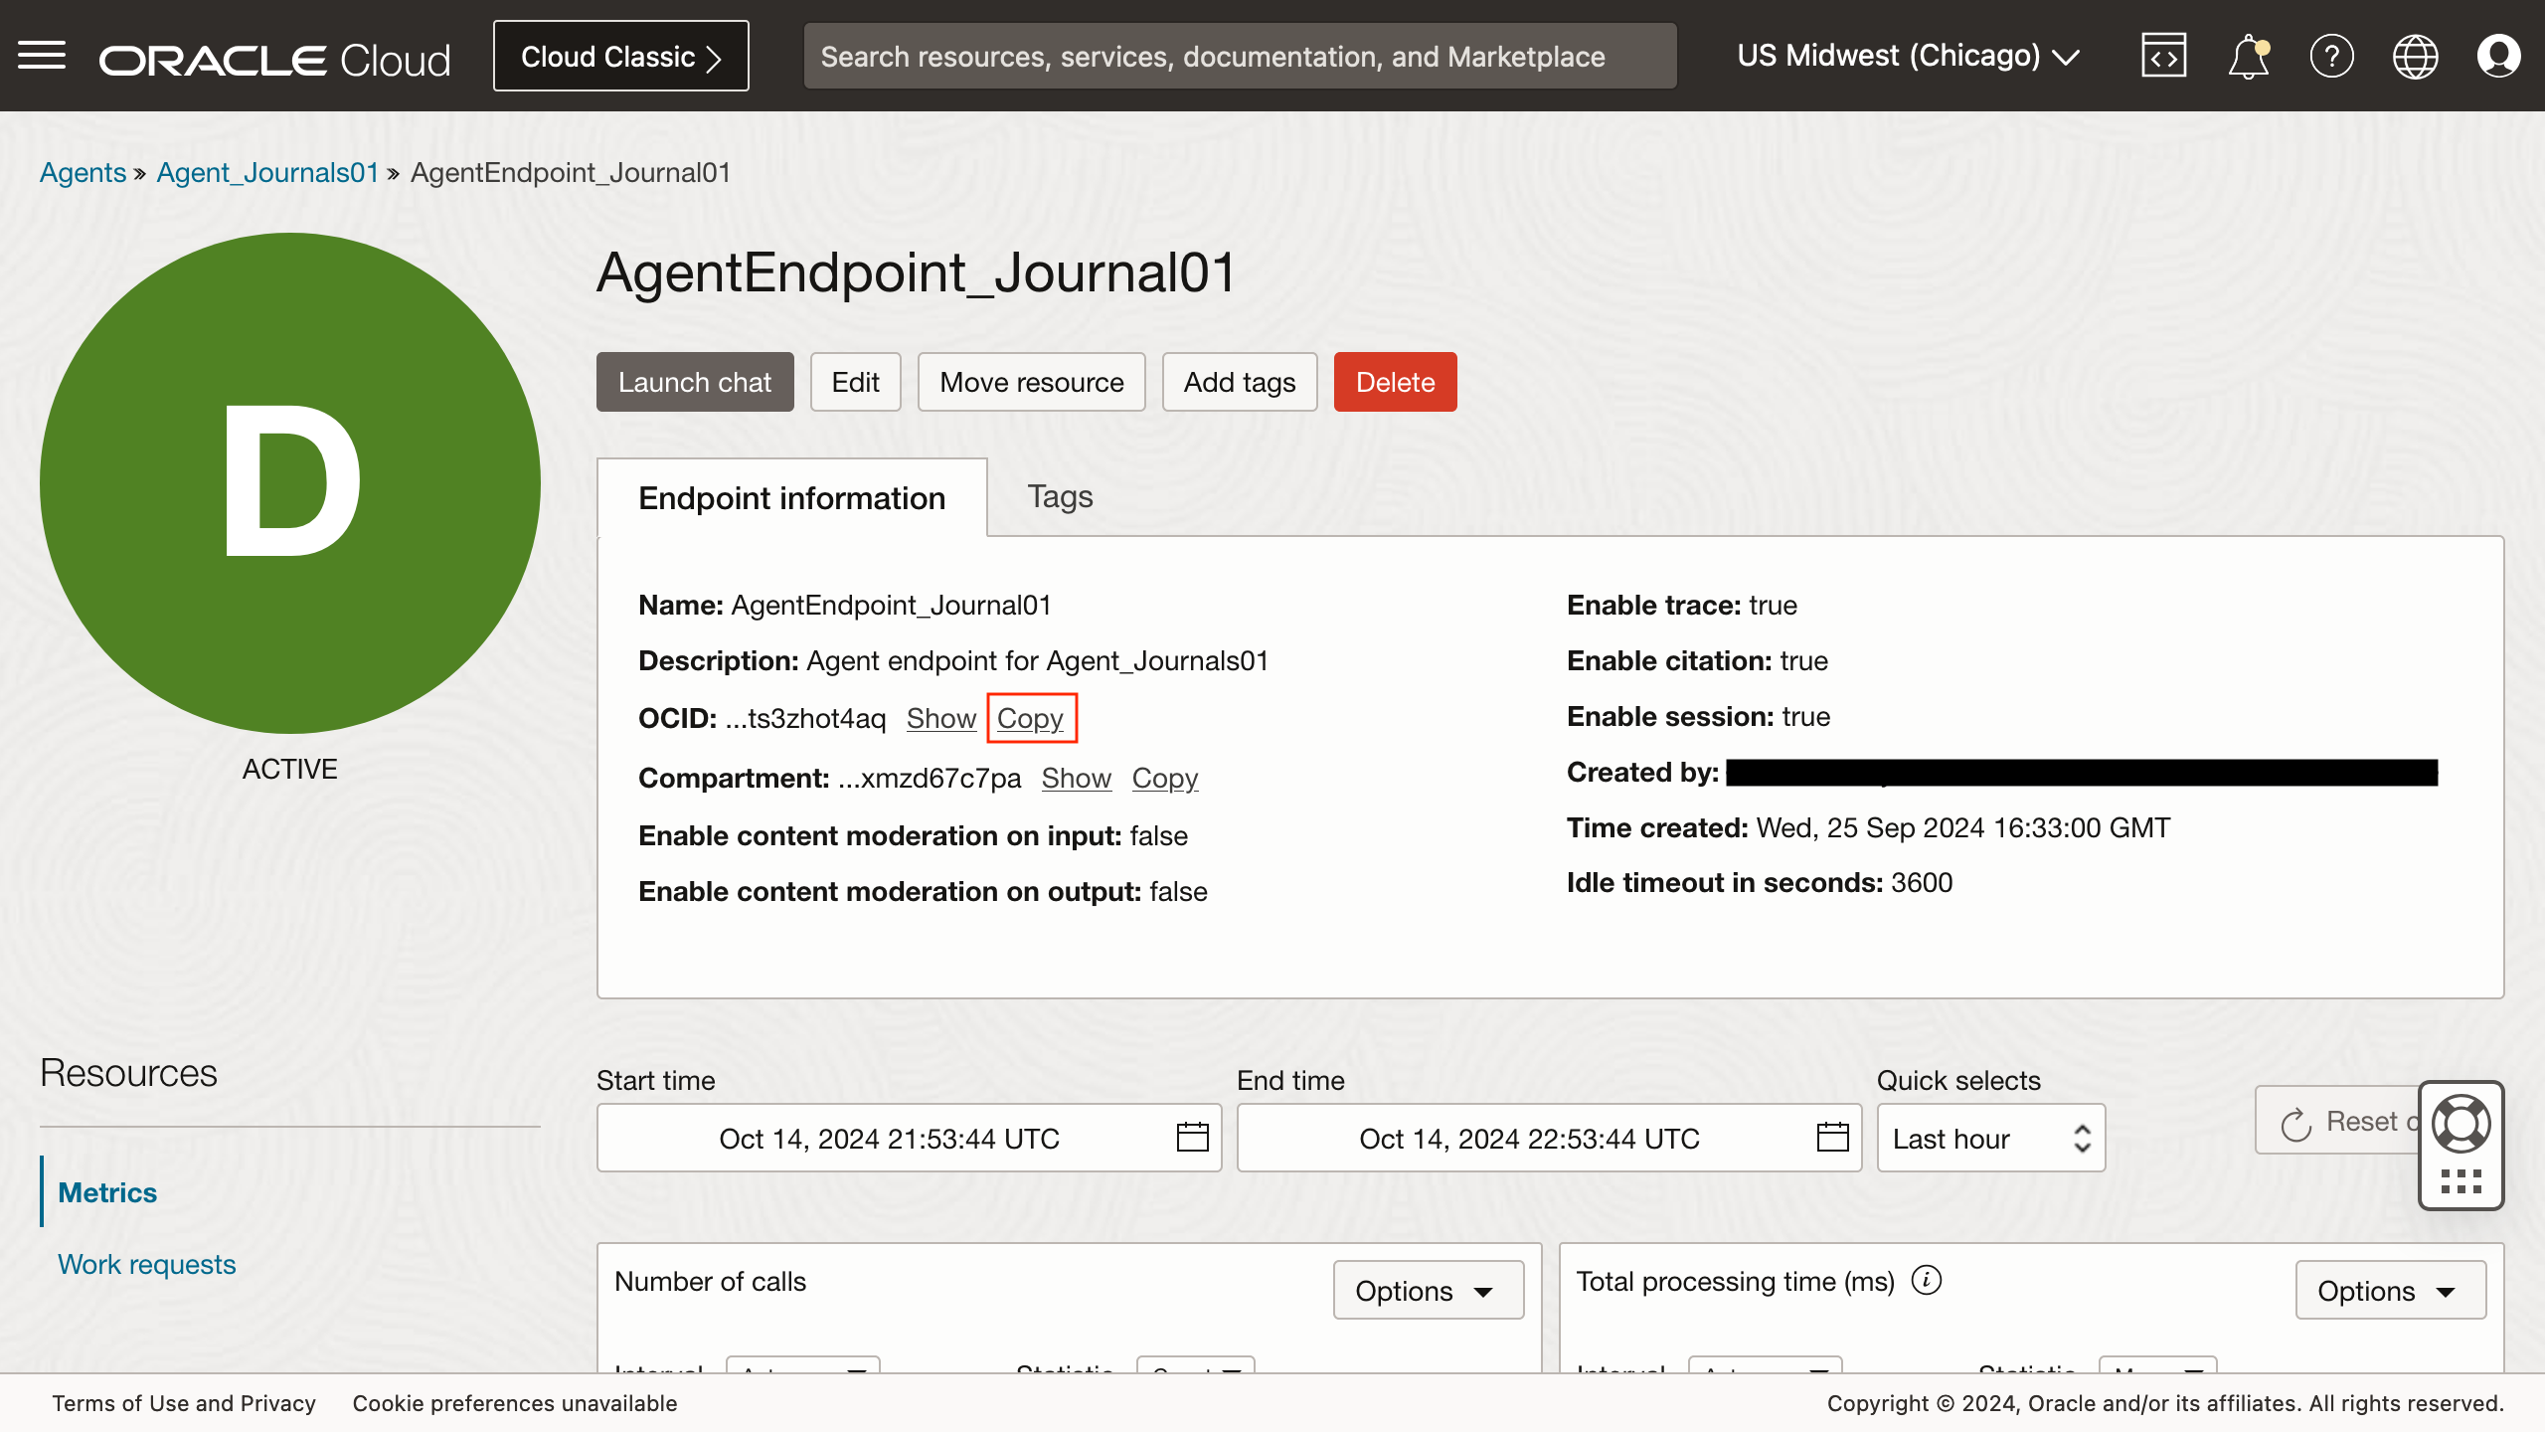The width and height of the screenshot is (2545, 1432).
Task: Copy the Compartment ID
Action: tap(1164, 777)
